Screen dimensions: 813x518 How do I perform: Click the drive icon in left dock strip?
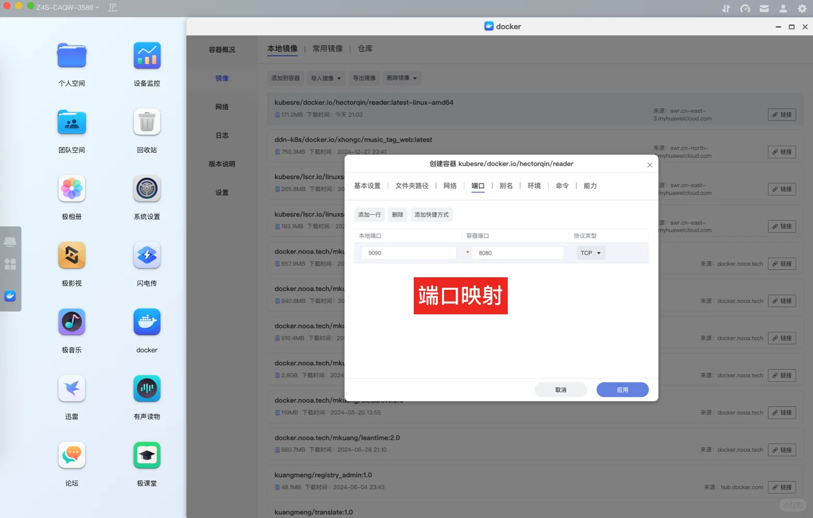[10, 242]
